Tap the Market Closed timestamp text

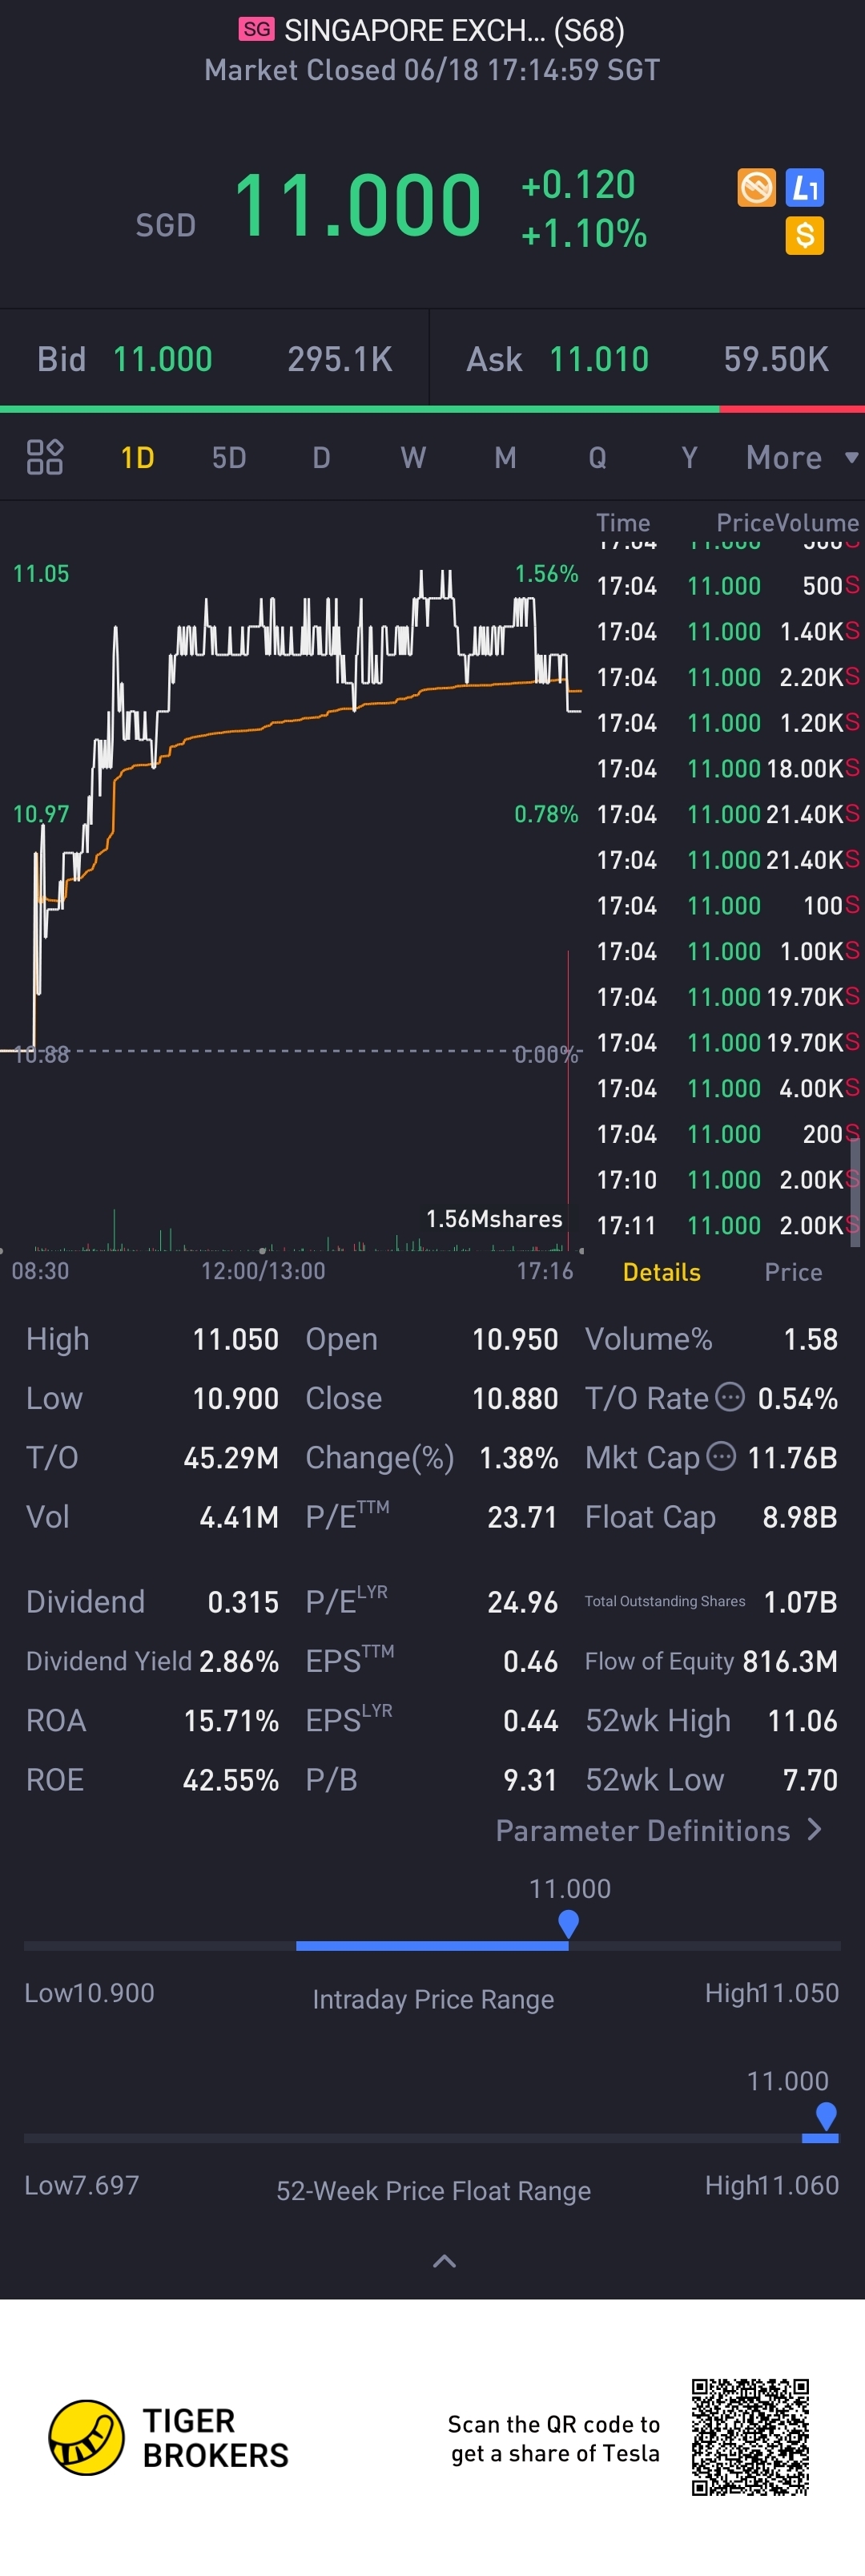(x=432, y=70)
